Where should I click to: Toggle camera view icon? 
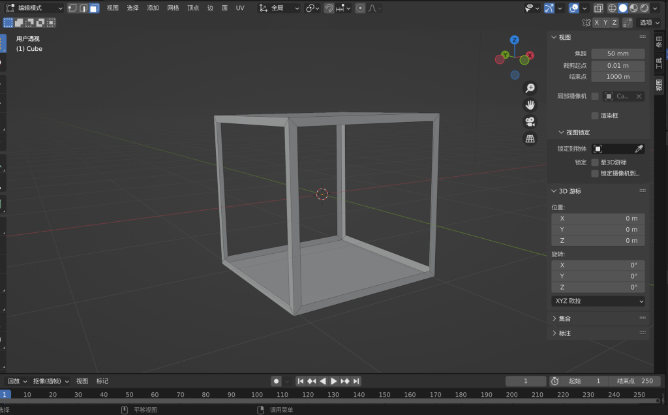(530, 121)
